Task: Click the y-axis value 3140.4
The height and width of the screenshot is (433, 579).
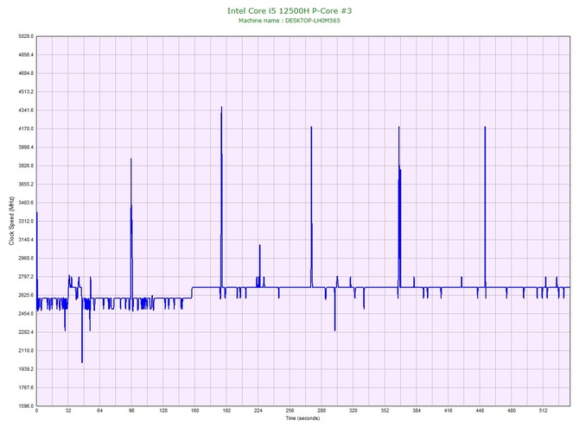Action: pyautogui.click(x=26, y=240)
